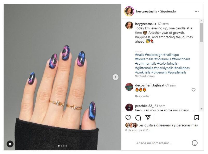Screen dimensions: 208x154
Task: Select the fourth carousel dot indicator
Action: click(x=66, y=146)
